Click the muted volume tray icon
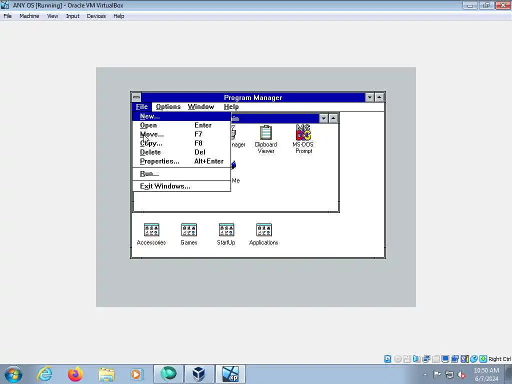 461,374
